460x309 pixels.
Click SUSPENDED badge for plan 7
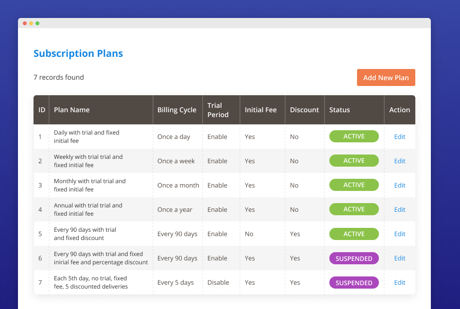(354, 283)
